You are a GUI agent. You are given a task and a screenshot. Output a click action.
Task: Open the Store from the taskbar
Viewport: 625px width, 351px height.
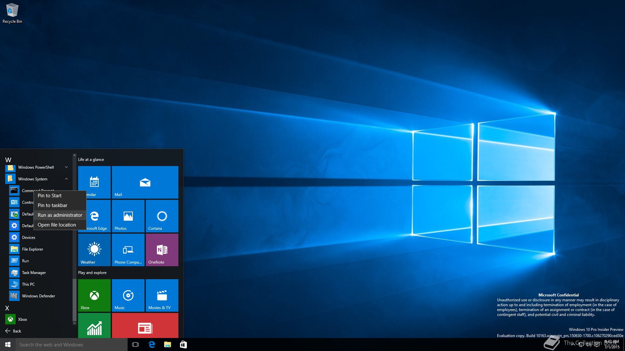(183, 344)
